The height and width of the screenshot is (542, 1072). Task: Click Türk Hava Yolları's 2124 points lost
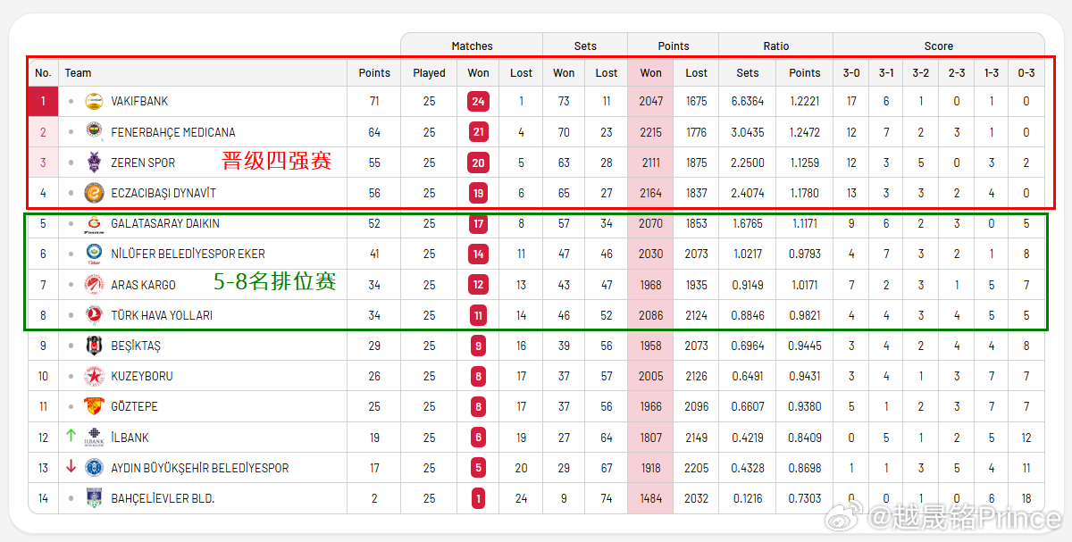coord(697,315)
